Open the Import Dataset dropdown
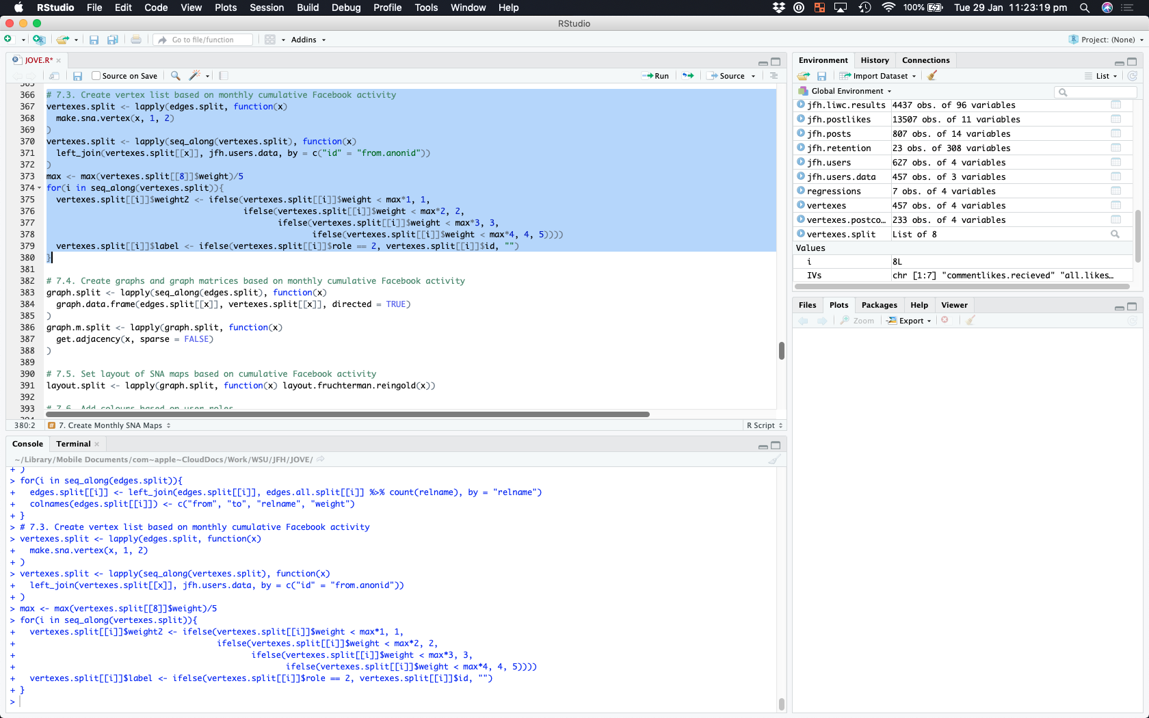Viewport: 1149px width, 718px height. tap(879, 76)
